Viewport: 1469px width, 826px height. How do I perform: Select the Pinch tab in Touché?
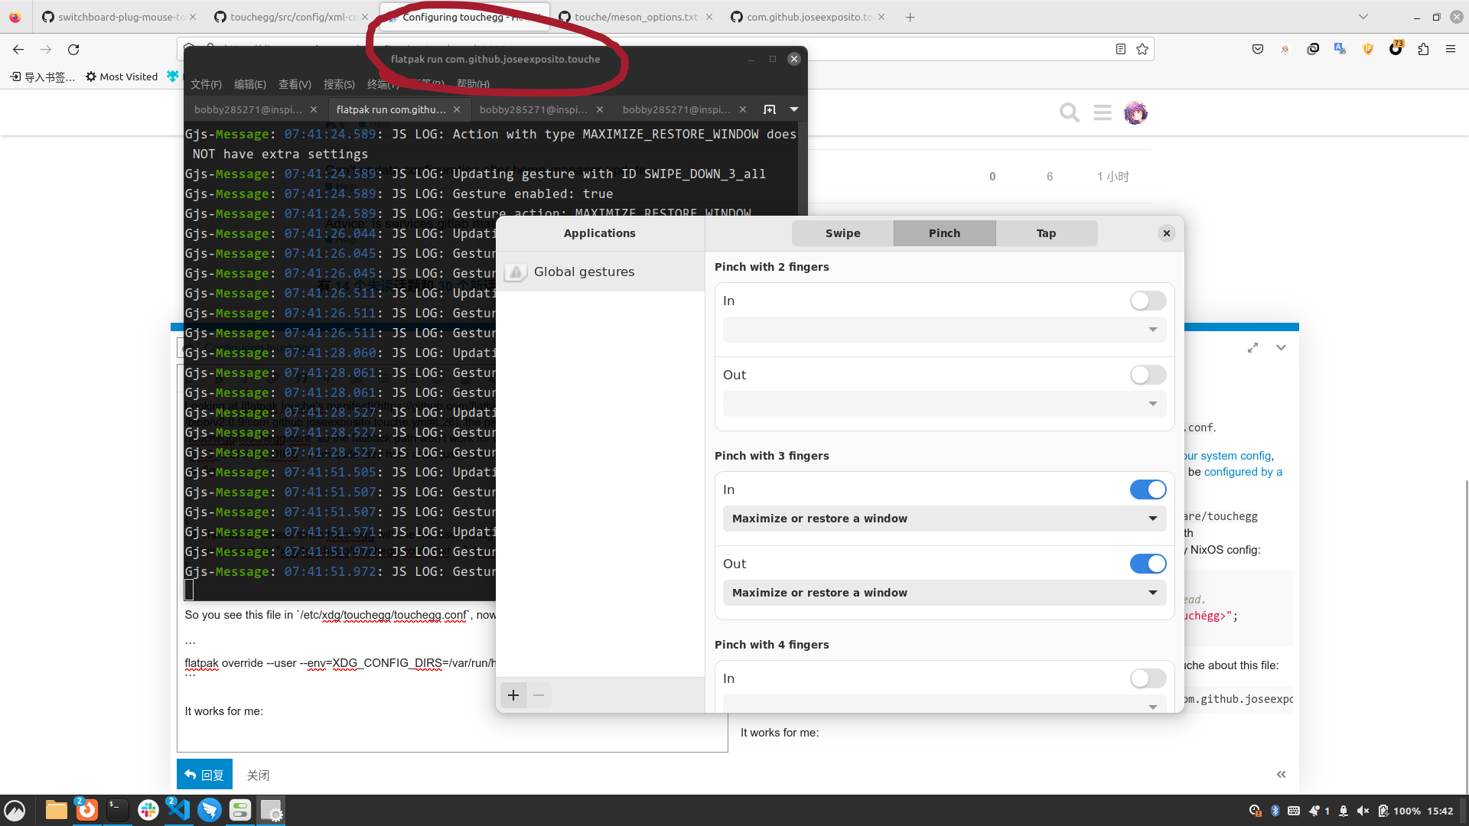[x=944, y=233]
